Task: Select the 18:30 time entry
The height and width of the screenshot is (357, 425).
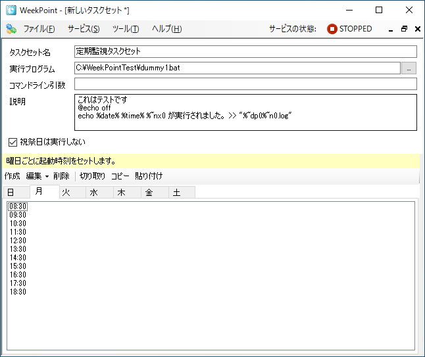Action: [x=18, y=292]
